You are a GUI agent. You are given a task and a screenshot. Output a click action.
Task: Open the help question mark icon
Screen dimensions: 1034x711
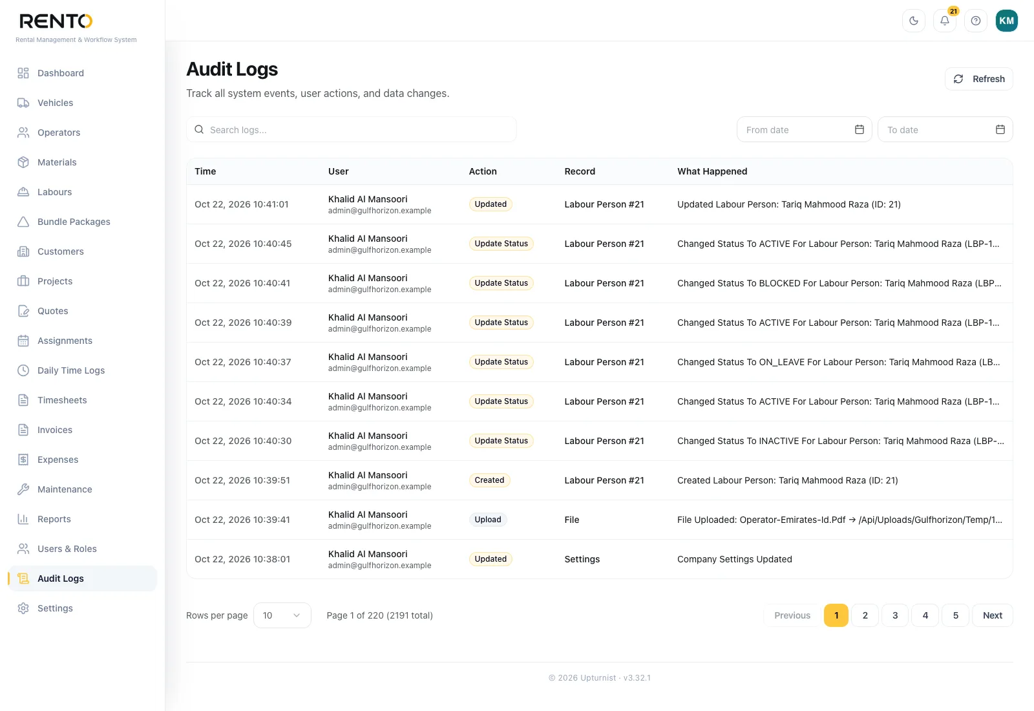point(976,21)
